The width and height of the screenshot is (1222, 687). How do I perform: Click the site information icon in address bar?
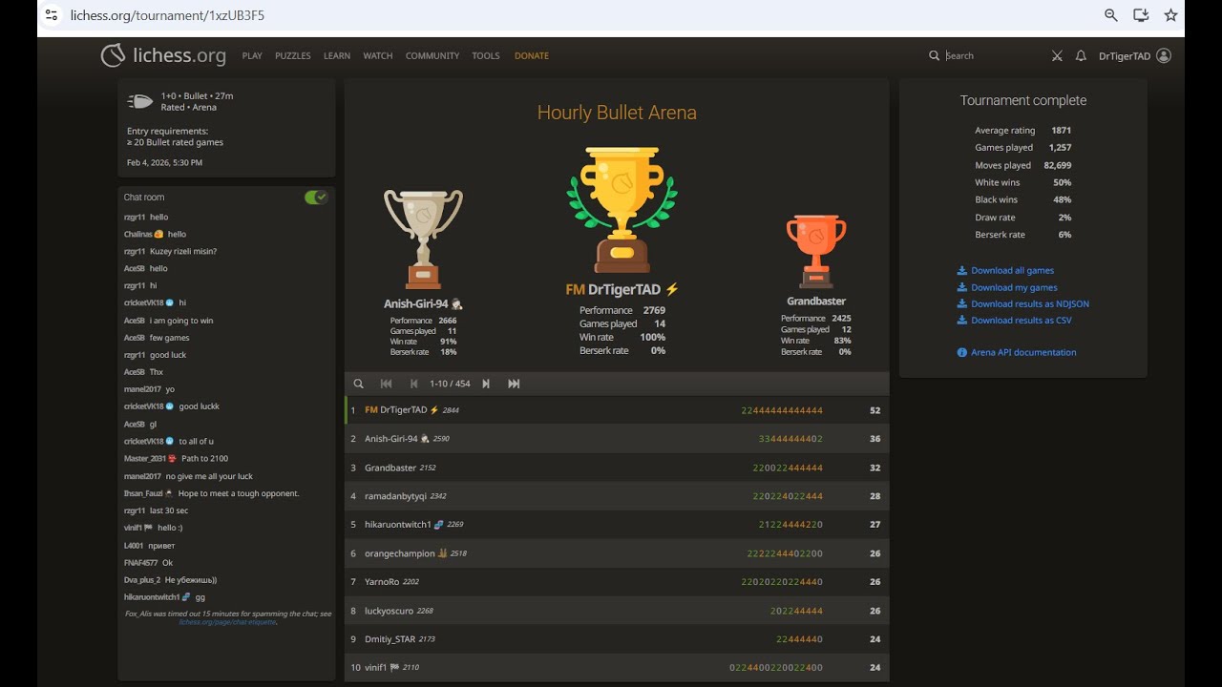pos(53,15)
